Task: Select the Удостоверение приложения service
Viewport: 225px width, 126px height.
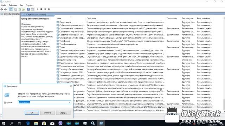Action: coord(135,63)
